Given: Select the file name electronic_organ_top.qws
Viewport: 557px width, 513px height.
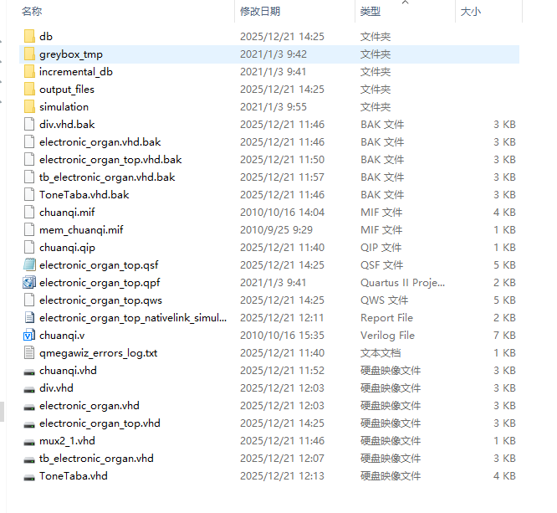Looking at the screenshot, I should point(100,300).
